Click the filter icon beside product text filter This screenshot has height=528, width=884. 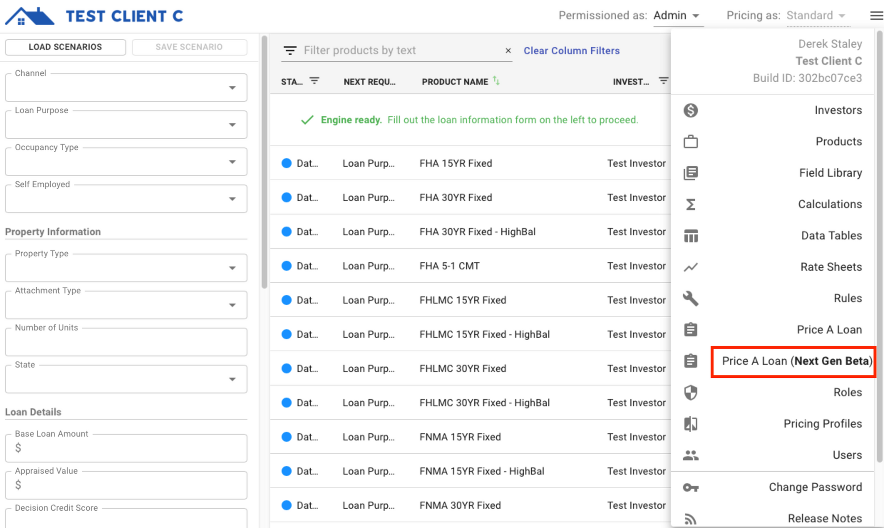pyautogui.click(x=290, y=50)
